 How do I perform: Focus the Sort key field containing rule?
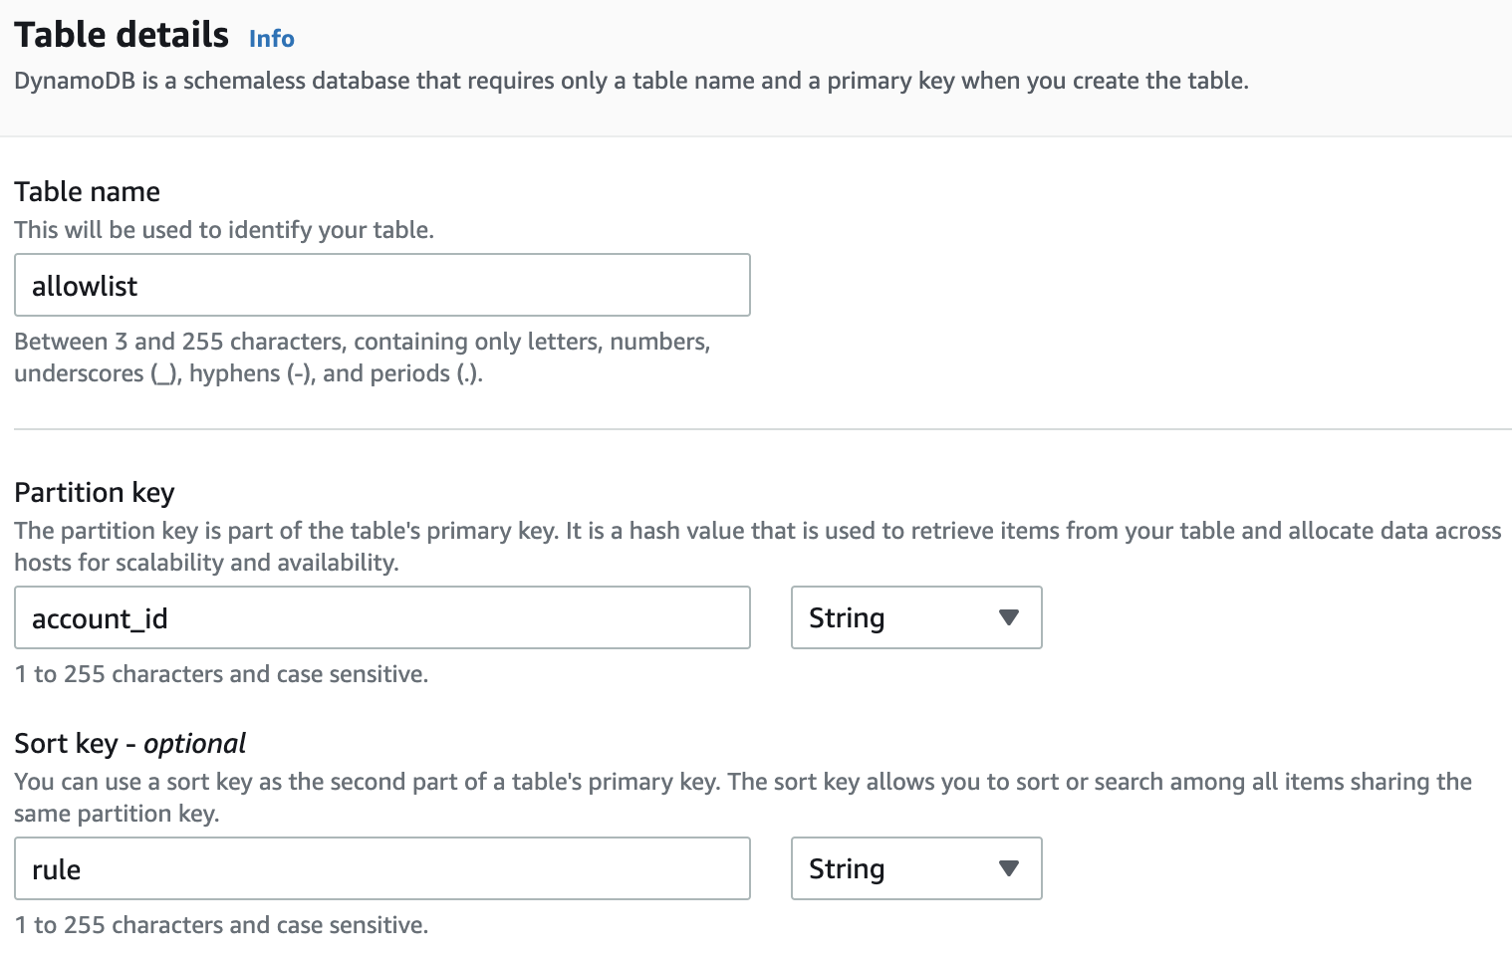click(381, 869)
